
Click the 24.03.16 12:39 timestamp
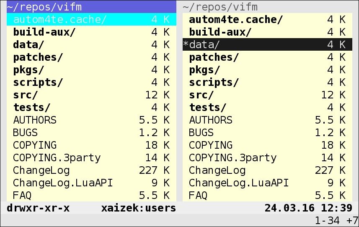pyautogui.click(x=308, y=208)
